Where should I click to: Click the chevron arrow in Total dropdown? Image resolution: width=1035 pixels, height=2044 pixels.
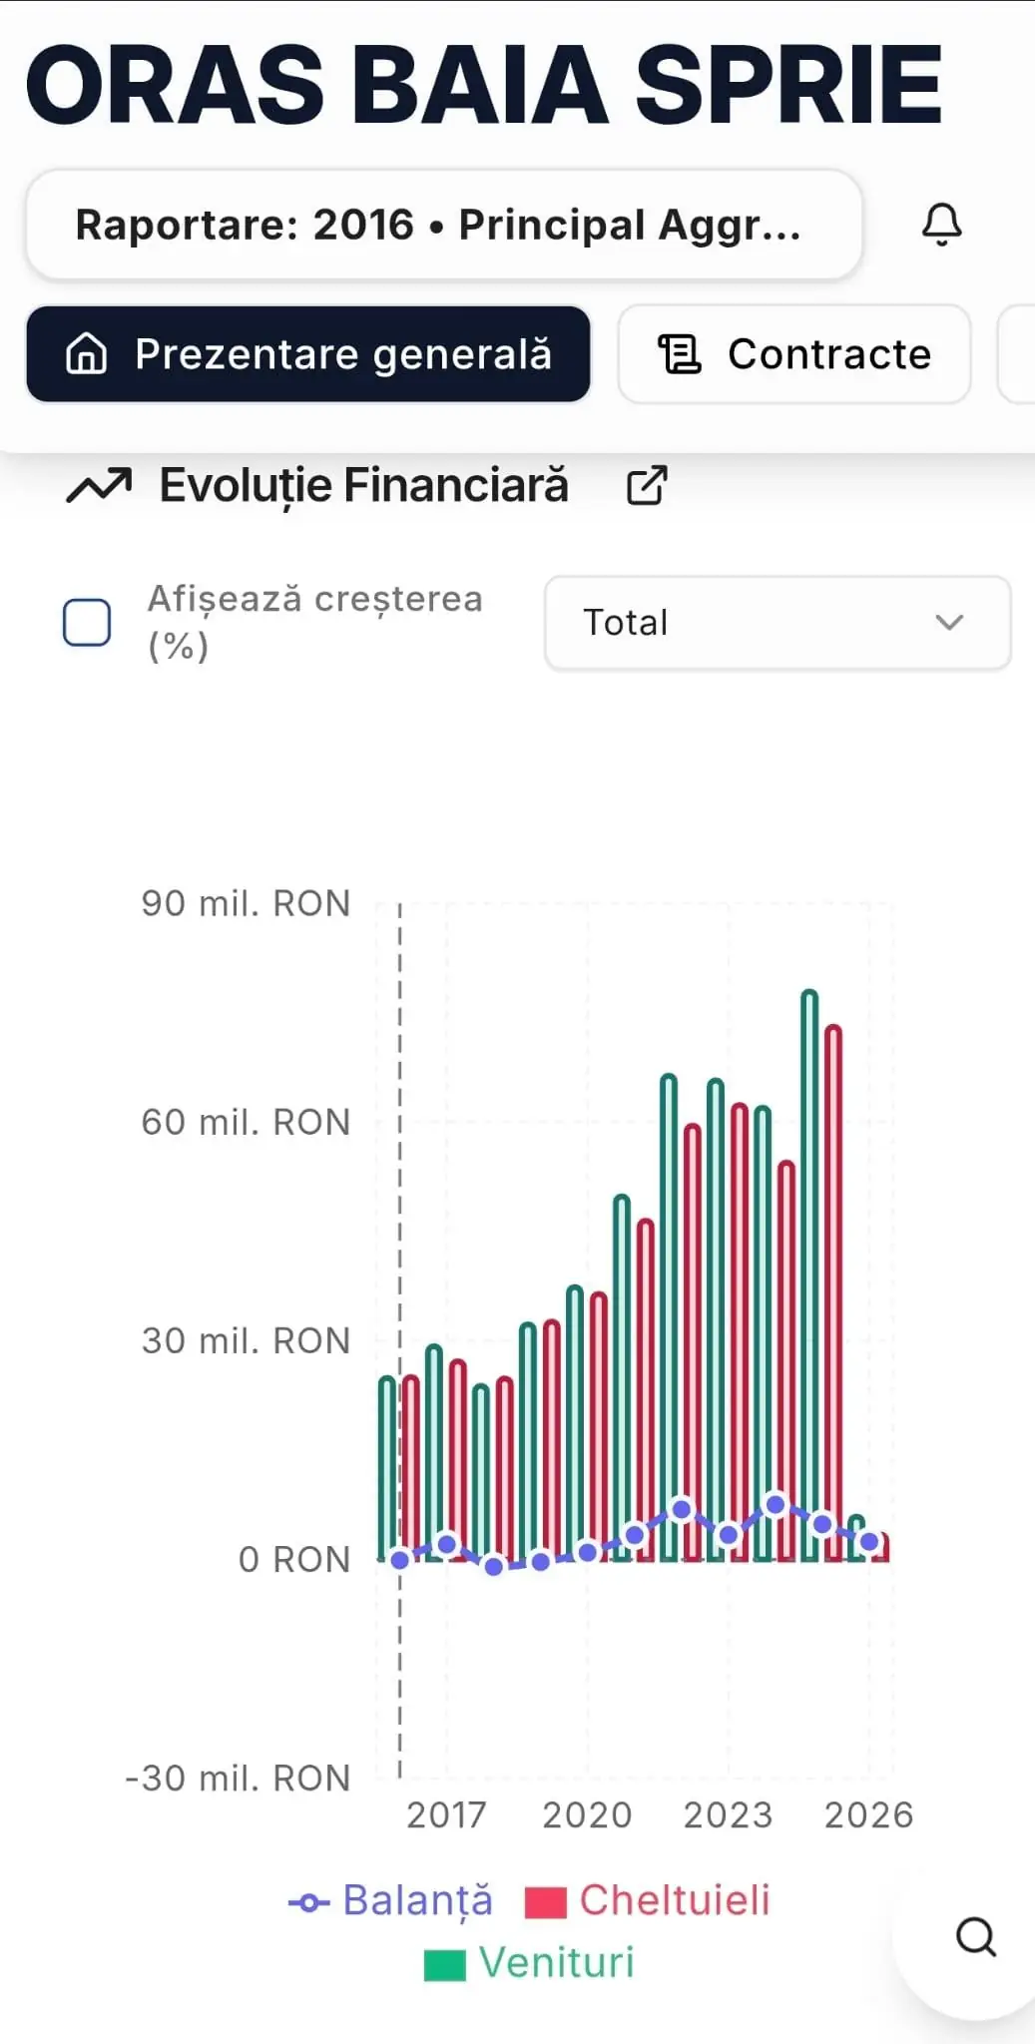949,623
